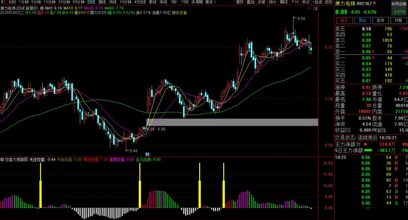Toggle the left sidebar panel icon
Image resolution: width=408 pixels, height=220 pixels.
(3, 2)
